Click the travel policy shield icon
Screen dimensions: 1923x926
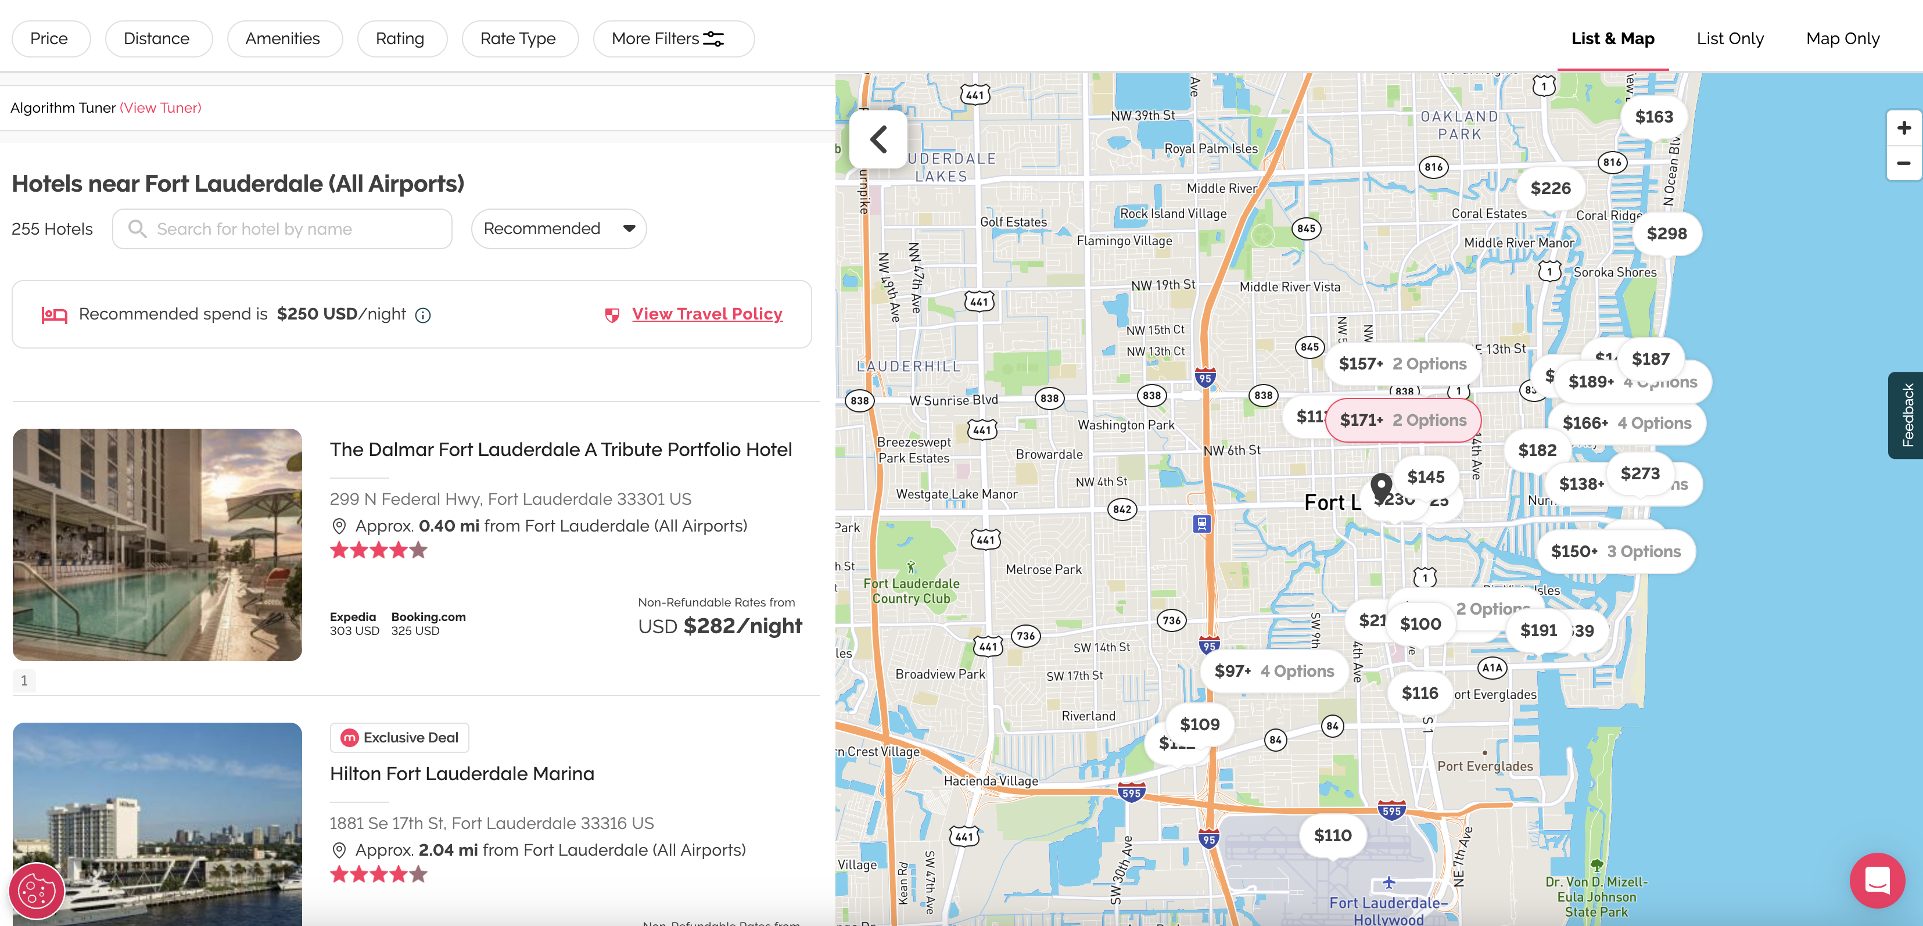click(x=612, y=315)
